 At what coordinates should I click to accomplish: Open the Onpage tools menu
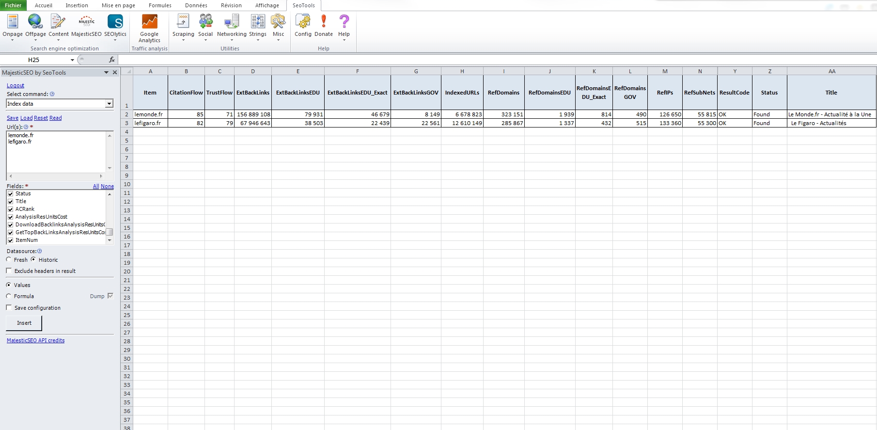13,27
